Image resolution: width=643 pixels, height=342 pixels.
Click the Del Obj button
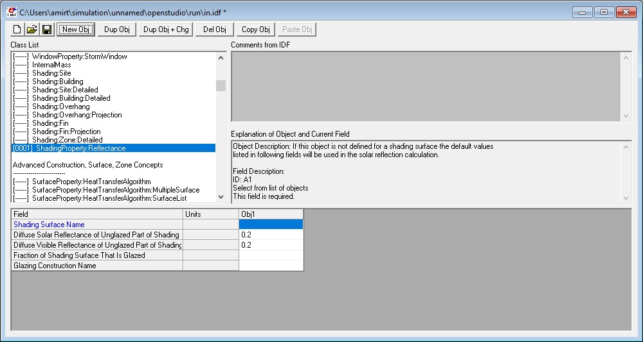pyautogui.click(x=215, y=30)
